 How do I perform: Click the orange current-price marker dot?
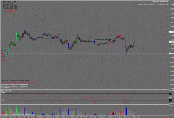137,42
